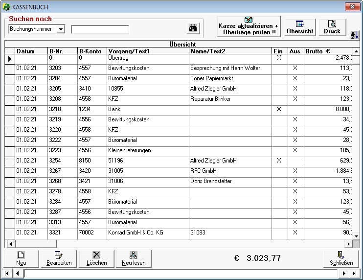Click the B-Konto column header

pyautogui.click(x=92, y=51)
